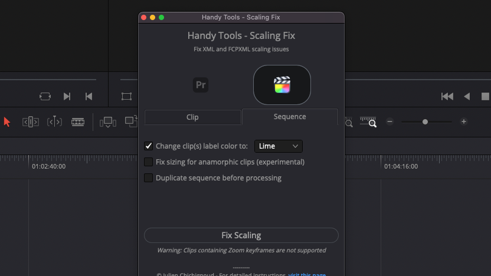The height and width of the screenshot is (276, 491).
Task: Stop timeline playback
Action: 485,96
